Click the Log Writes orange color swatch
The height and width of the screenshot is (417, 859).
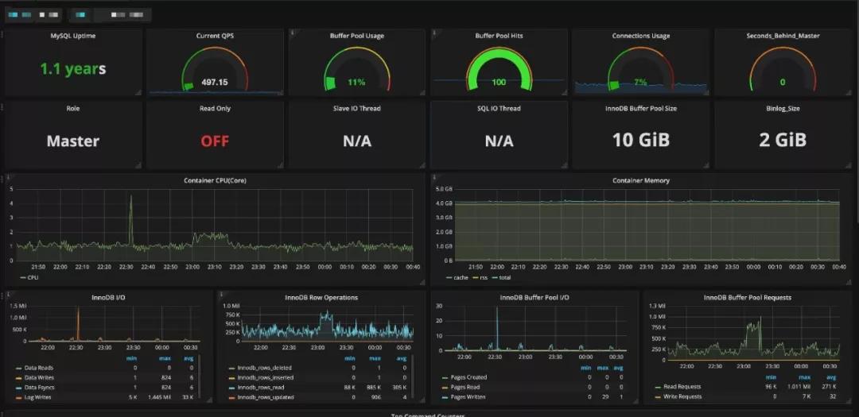(x=19, y=397)
